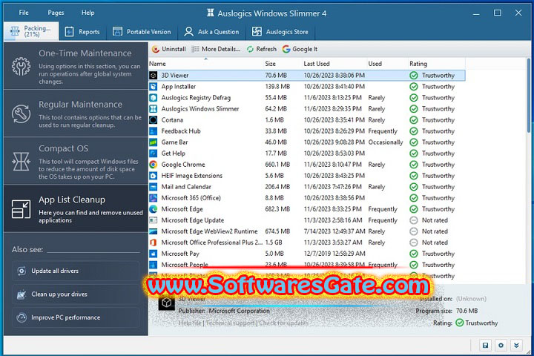The width and height of the screenshot is (534, 356).
Task: Click the Google It logo icon
Action: click(x=286, y=49)
